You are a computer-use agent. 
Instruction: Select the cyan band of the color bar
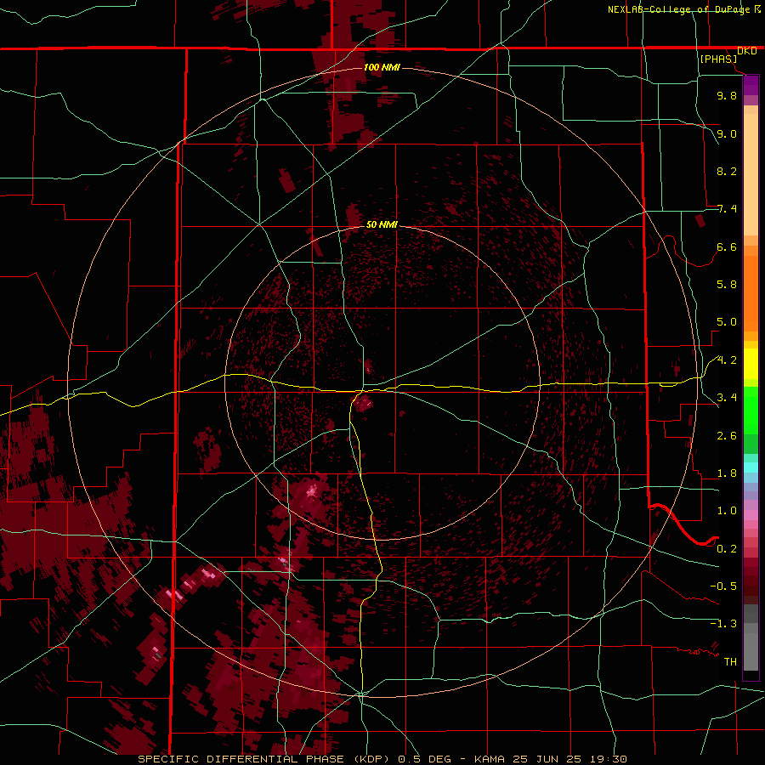tap(751, 467)
